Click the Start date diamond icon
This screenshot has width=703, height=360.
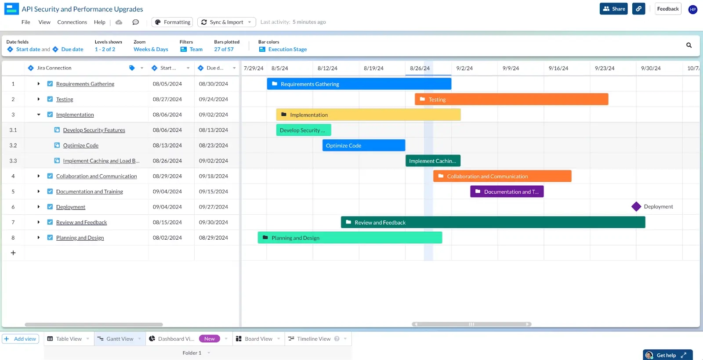pyautogui.click(x=10, y=49)
